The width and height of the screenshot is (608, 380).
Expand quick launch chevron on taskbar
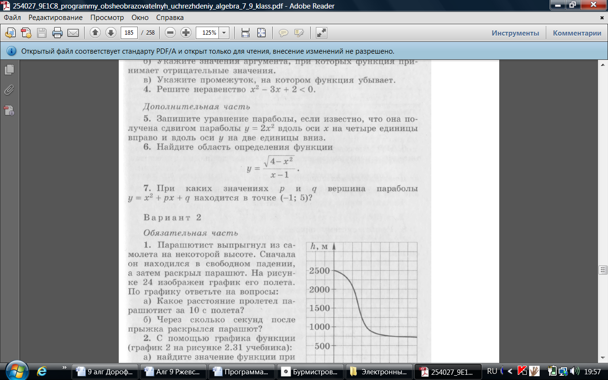(x=64, y=368)
